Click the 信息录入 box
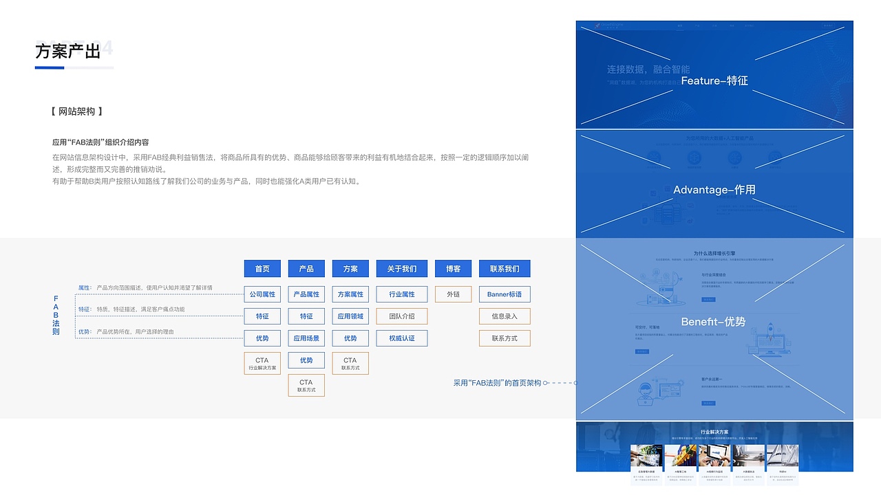This screenshot has height=495, width=881. click(505, 316)
